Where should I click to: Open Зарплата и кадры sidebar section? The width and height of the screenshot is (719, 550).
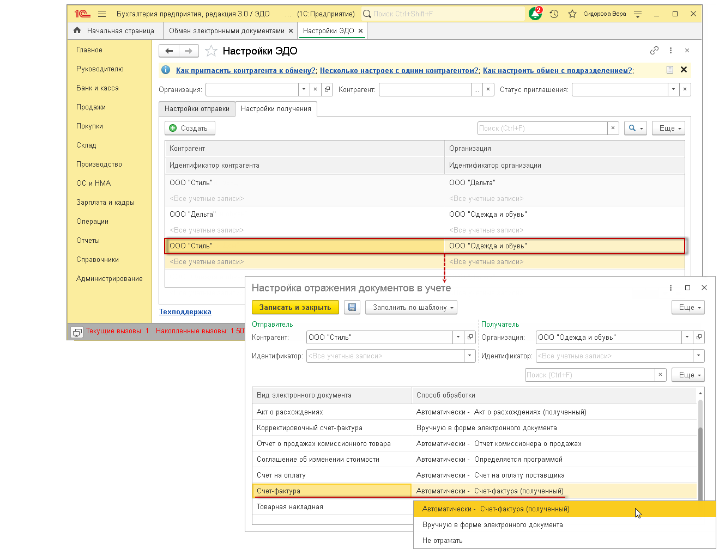tap(105, 202)
